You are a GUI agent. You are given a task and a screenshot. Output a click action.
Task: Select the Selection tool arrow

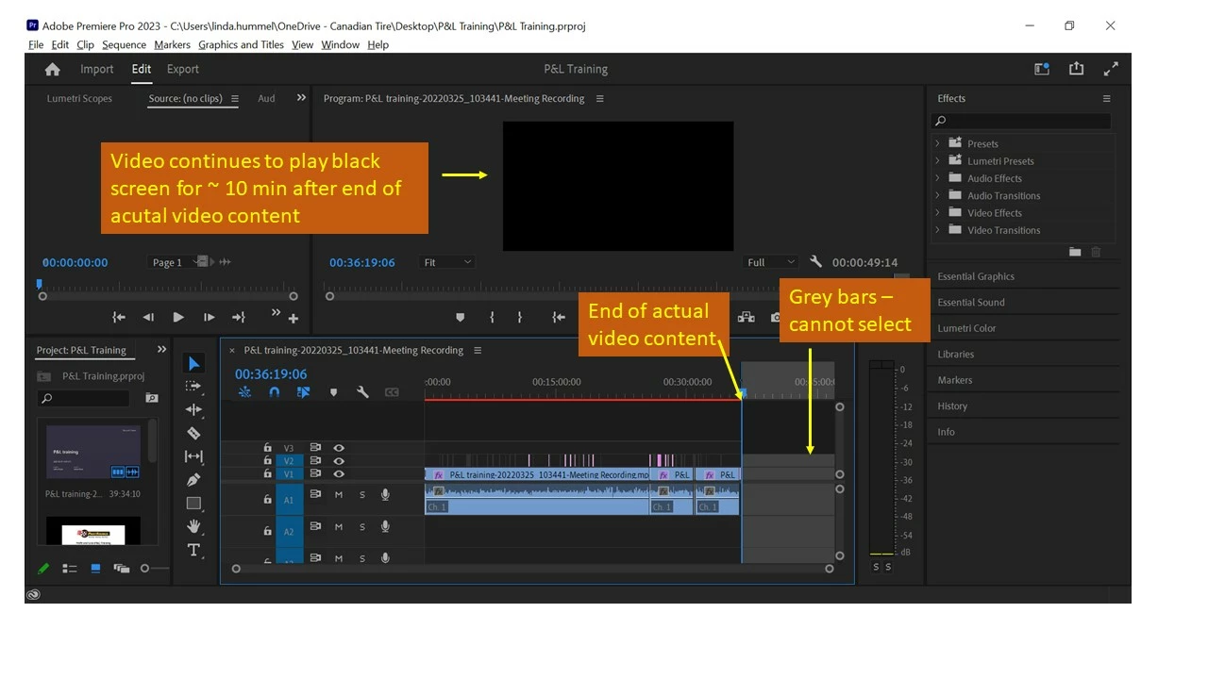pos(193,364)
